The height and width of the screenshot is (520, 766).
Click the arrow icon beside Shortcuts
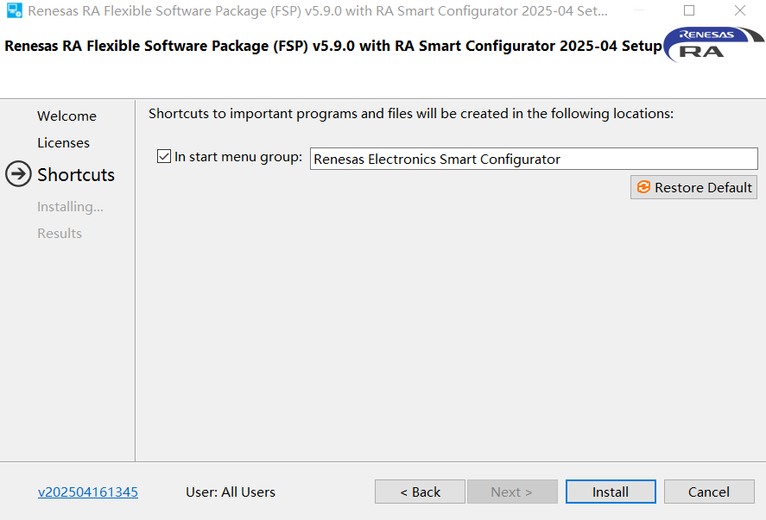[x=18, y=174]
